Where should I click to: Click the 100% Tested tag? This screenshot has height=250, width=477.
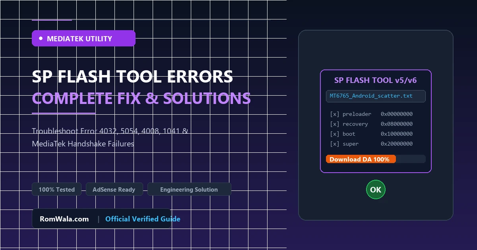coord(56,189)
